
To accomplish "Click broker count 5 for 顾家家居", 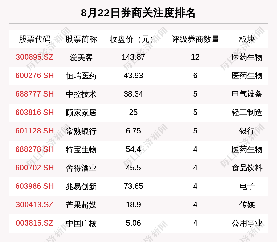I will (195, 113).
